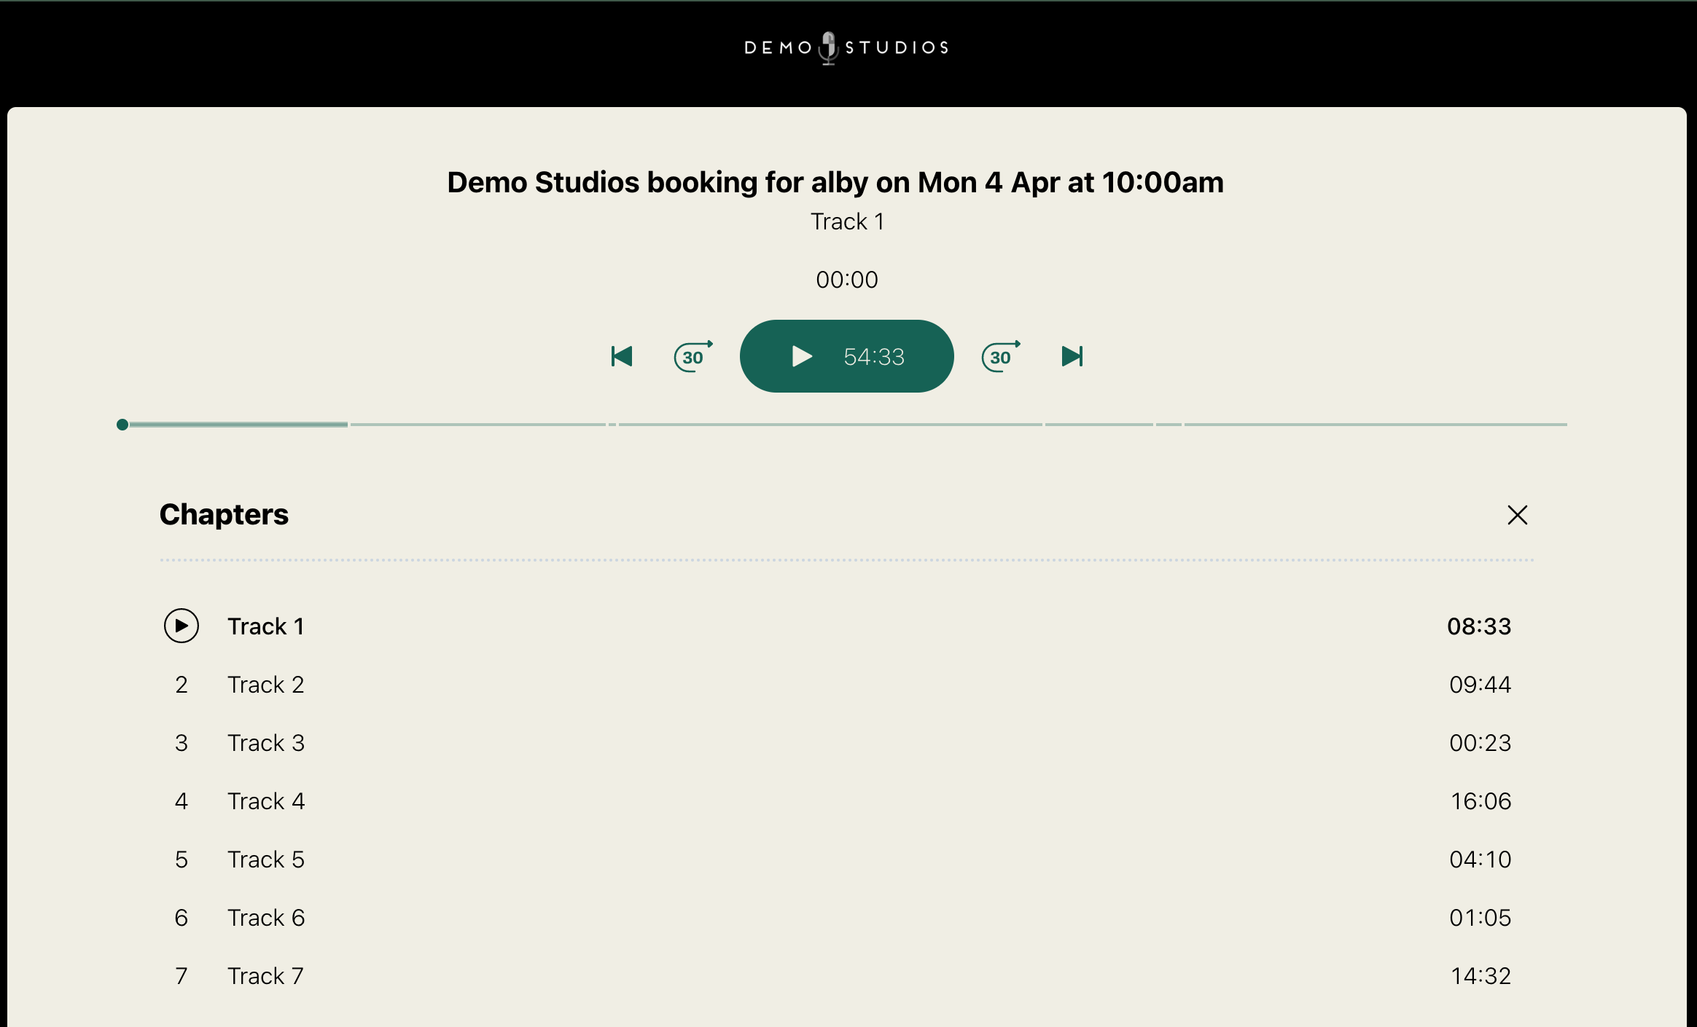Choose Track 4 from the Chapters list

tap(265, 801)
